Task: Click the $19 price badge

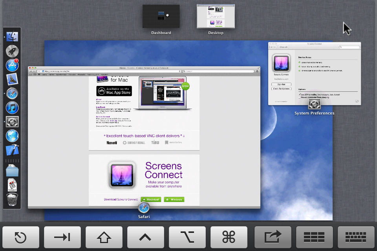Action: point(185,86)
